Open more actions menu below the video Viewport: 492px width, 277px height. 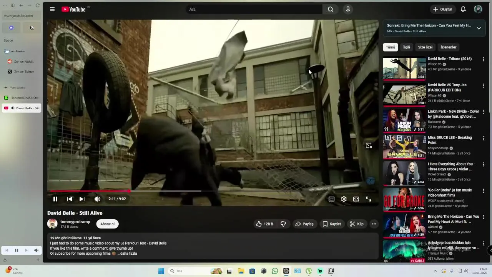pos(374,224)
